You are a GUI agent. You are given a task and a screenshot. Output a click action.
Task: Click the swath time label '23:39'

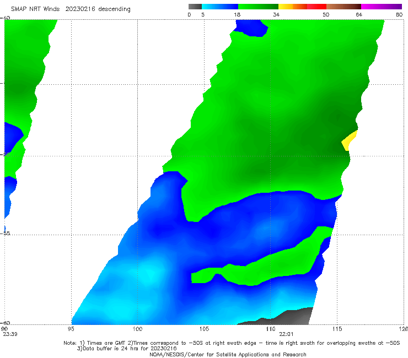click(10, 334)
